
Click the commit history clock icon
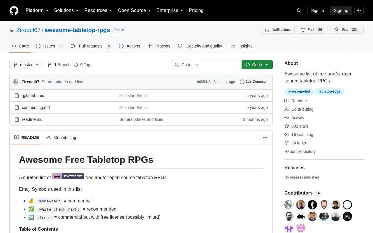(x=242, y=82)
